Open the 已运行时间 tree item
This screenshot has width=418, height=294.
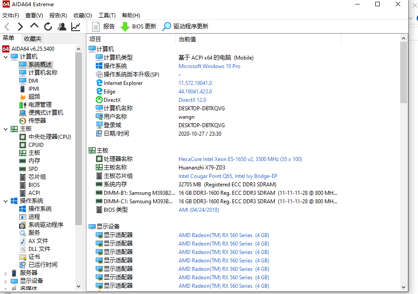[38, 265]
